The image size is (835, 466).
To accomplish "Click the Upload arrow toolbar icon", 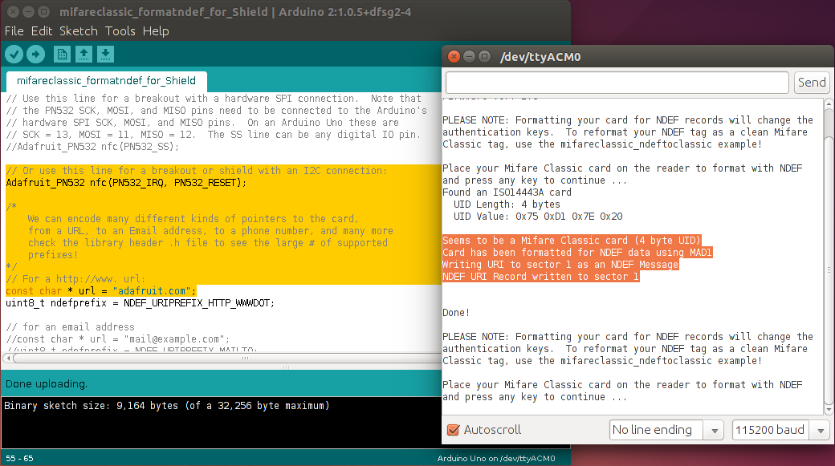I will coord(36,54).
